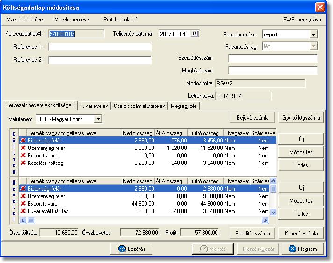Switch to Csatolt számlák/tételek tab
The width and height of the screenshot is (333, 263).
click(x=139, y=106)
